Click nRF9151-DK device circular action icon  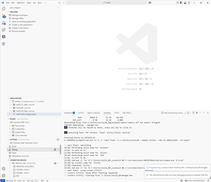(55, 163)
